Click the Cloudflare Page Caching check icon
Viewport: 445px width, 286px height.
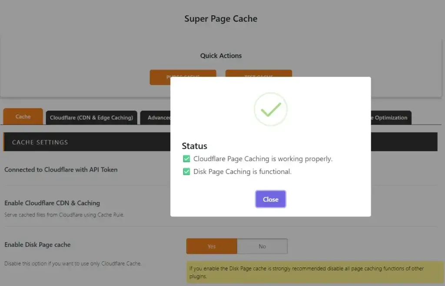pos(186,159)
